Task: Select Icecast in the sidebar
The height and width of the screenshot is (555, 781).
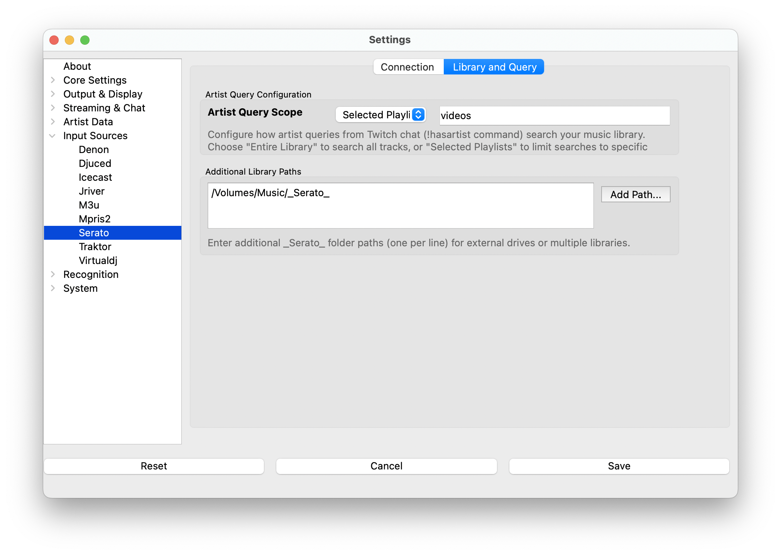Action: [95, 177]
